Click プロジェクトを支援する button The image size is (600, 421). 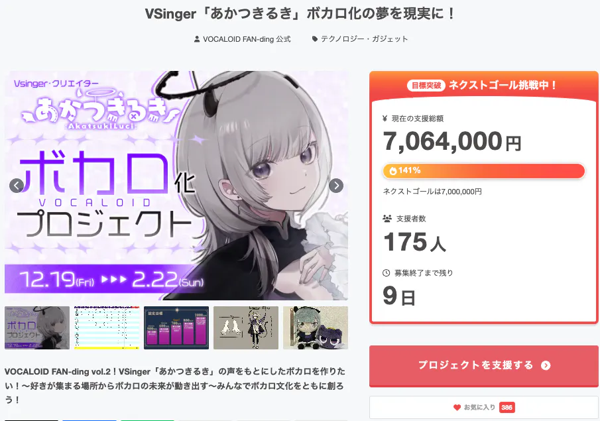[x=484, y=366]
